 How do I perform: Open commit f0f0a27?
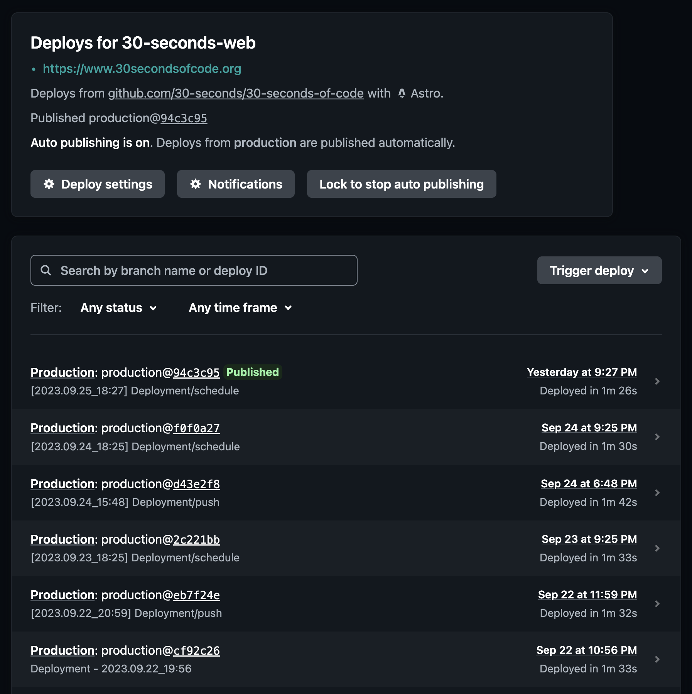[x=196, y=428]
